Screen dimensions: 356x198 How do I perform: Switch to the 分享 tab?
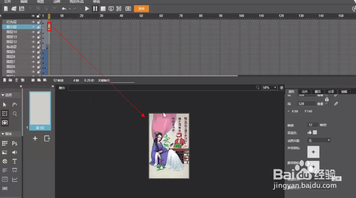coord(331,91)
